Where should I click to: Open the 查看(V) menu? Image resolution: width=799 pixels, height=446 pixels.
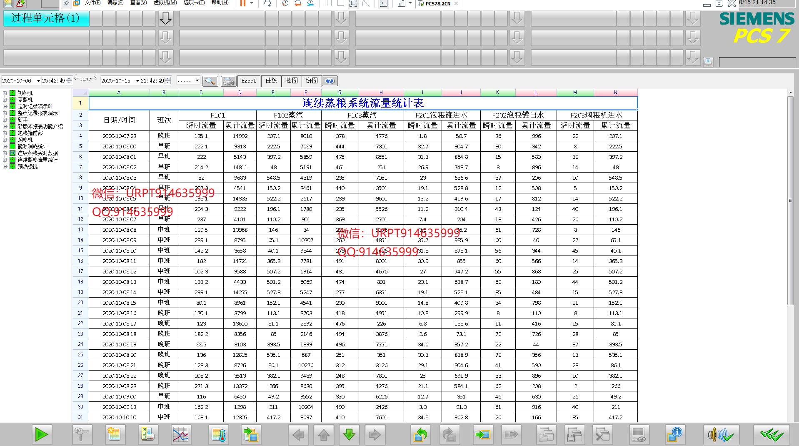click(x=138, y=3)
